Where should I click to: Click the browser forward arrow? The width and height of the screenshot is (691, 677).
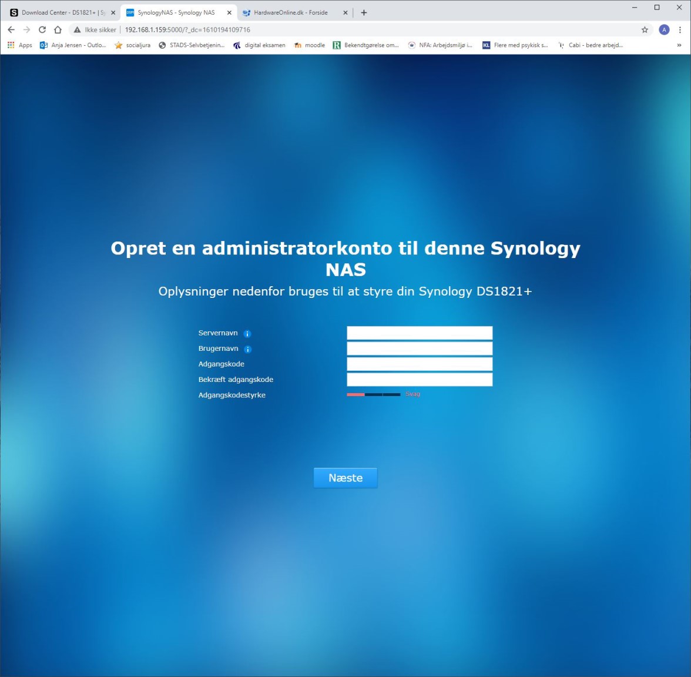pyautogui.click(x=27, y=29)
